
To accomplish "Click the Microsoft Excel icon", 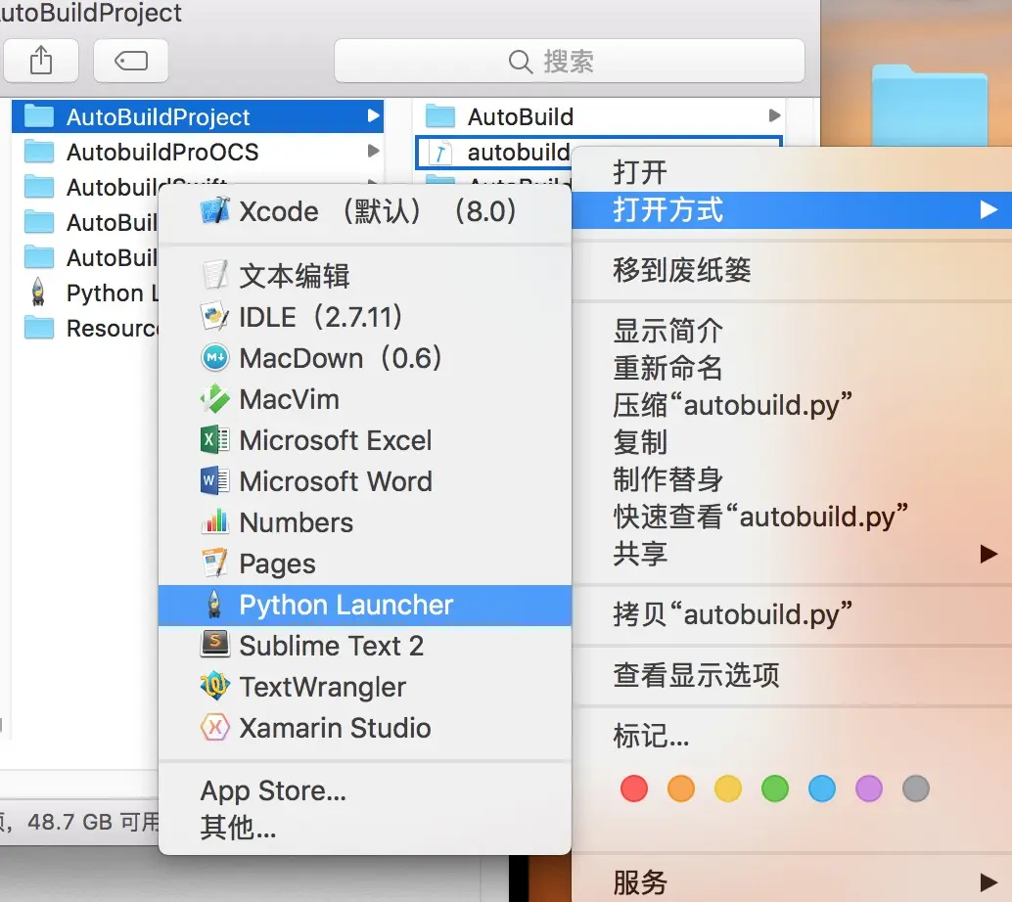I will [x=215, y=440].
